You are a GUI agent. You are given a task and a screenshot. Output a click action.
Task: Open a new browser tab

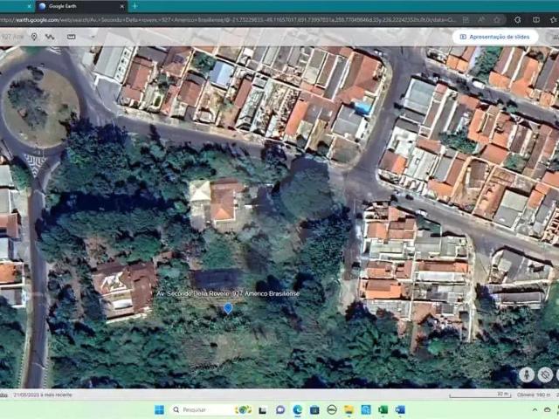(135, 6)
